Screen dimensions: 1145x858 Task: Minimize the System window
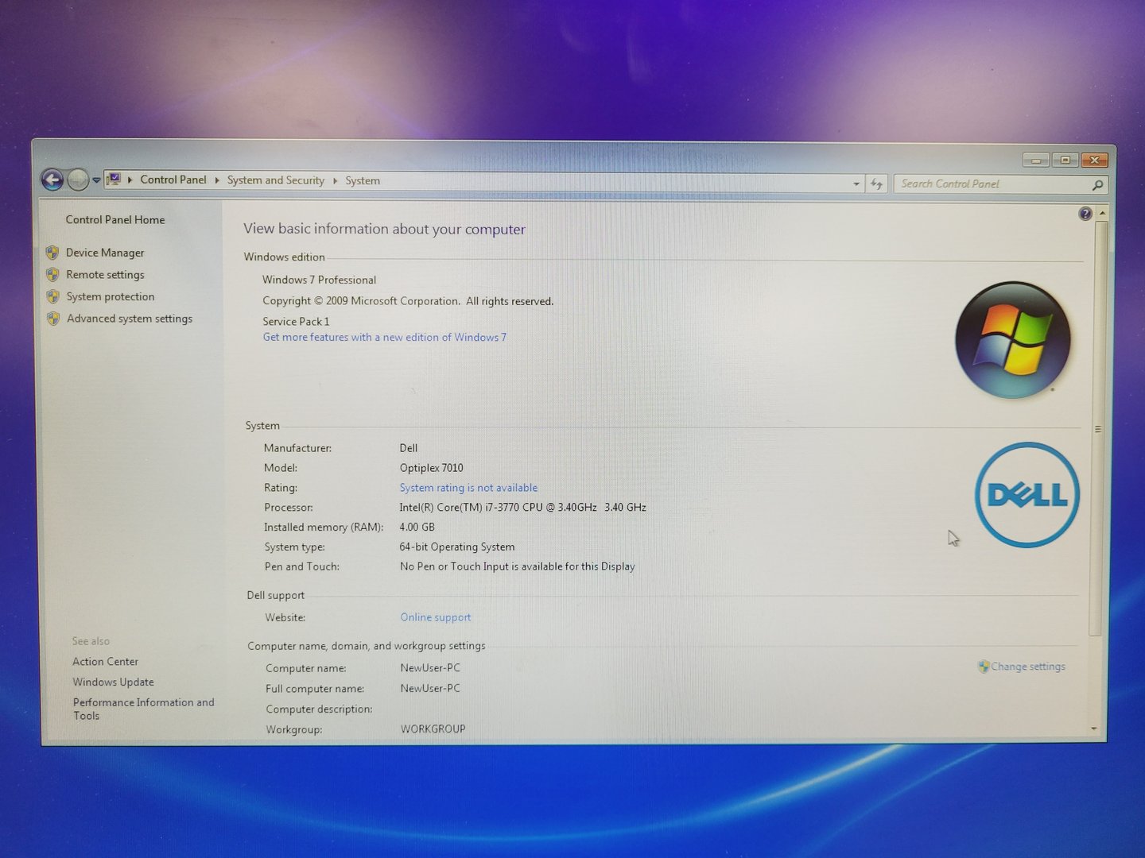(x=1036, y=160)
